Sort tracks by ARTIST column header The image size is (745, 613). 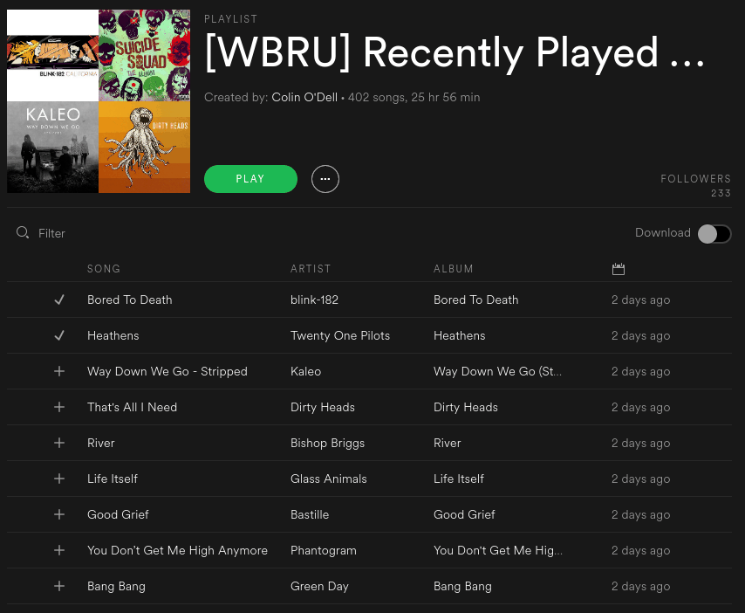(311, 269)
